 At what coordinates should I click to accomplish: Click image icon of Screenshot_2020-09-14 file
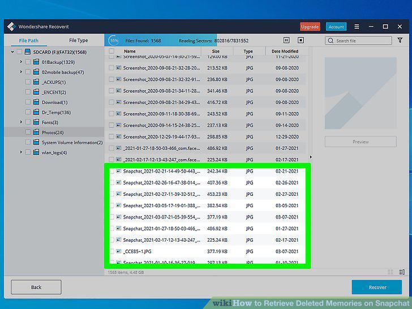119,125
